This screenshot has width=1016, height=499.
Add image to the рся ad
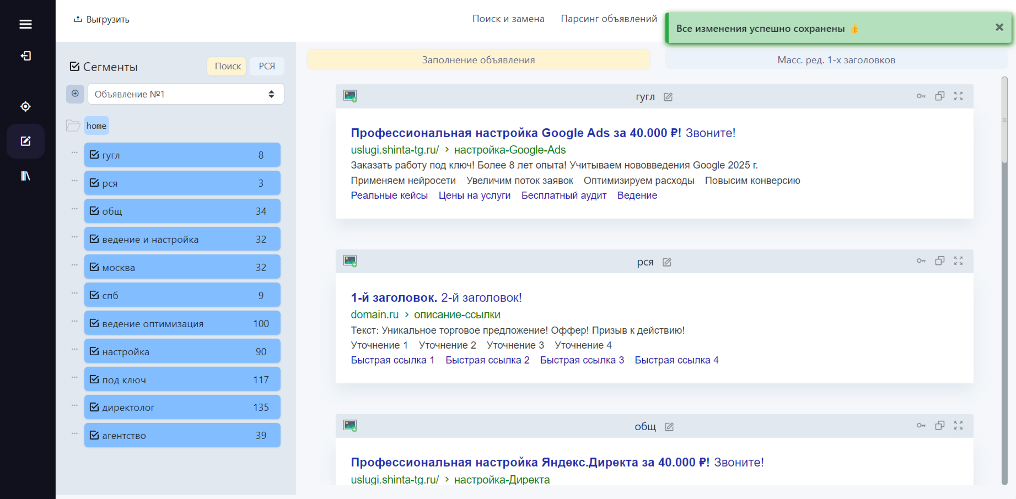350,261
